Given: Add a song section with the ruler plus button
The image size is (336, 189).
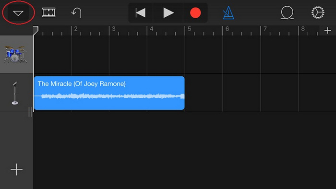Looking at the screenshot, I should tap(328, 31).
